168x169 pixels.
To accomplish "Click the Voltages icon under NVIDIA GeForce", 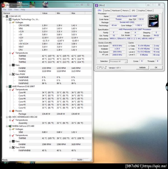I will pyautogui.click(x=13, y=129).
